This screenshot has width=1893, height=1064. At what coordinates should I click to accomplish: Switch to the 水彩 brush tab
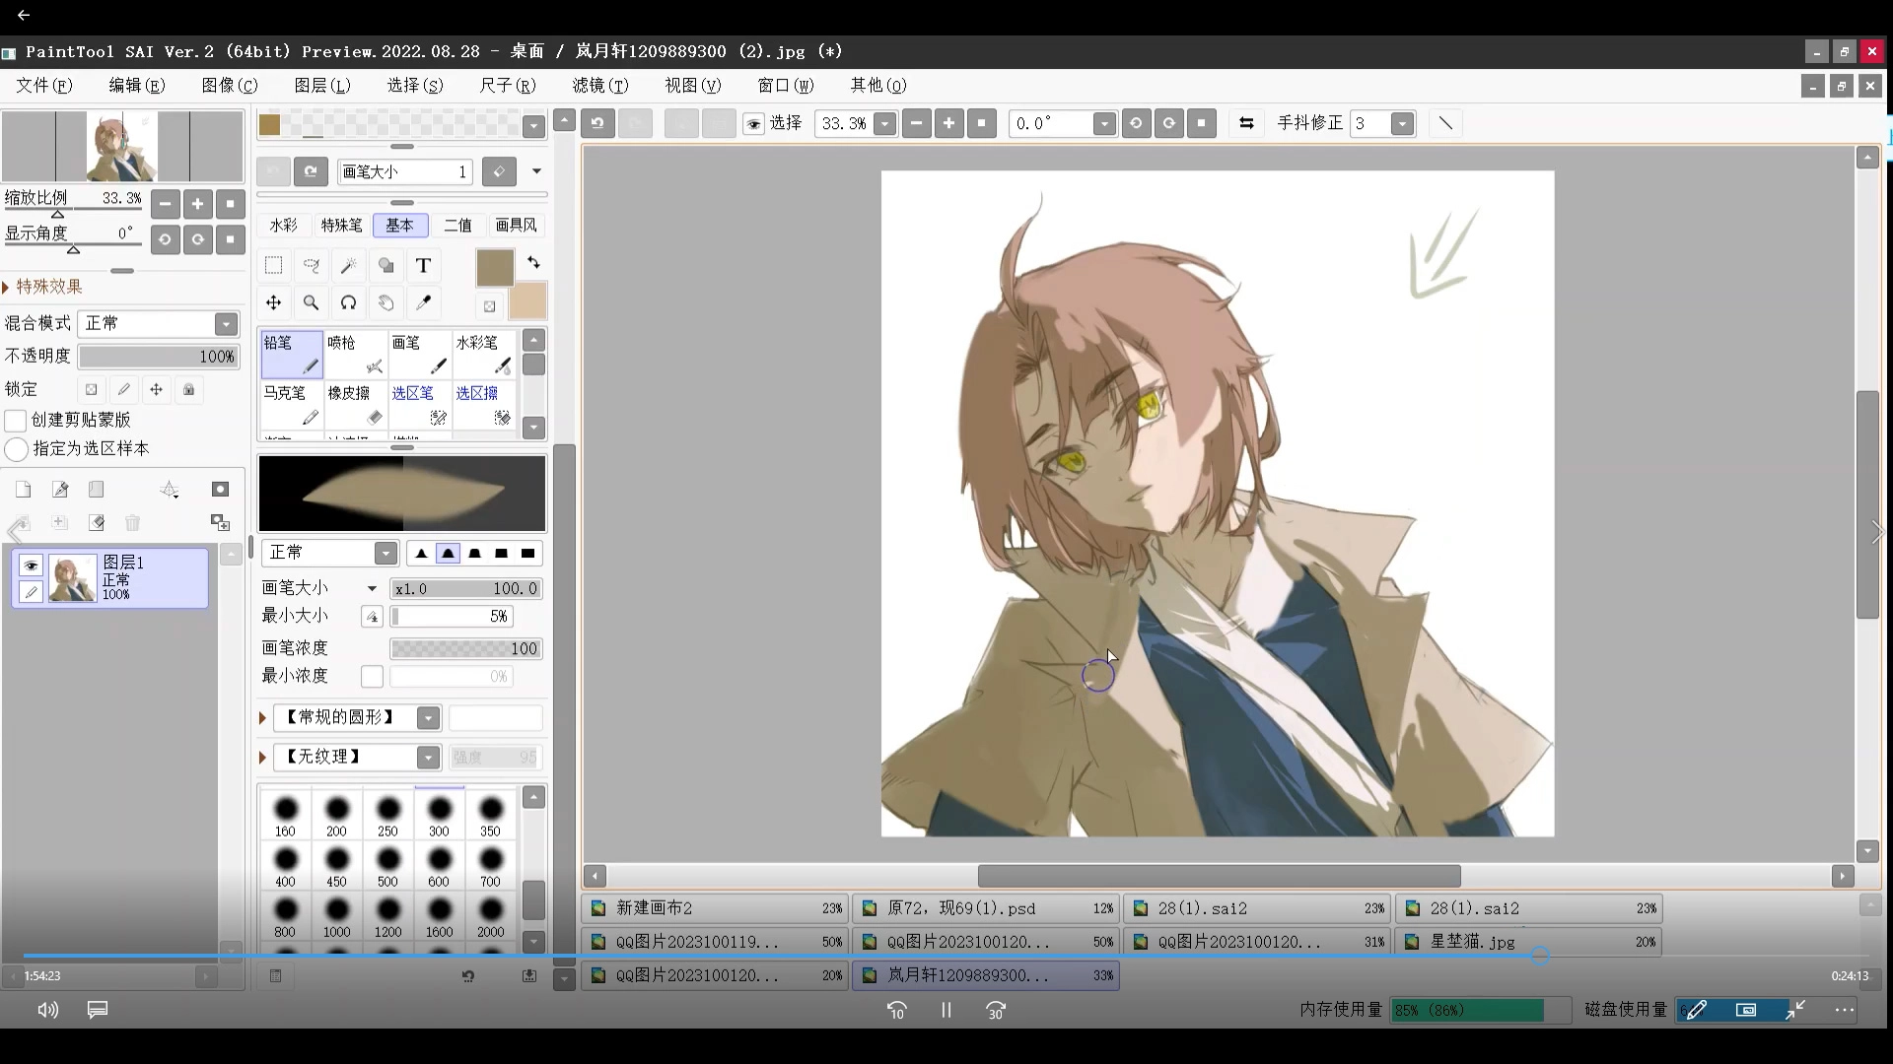(x=283, y=226)
